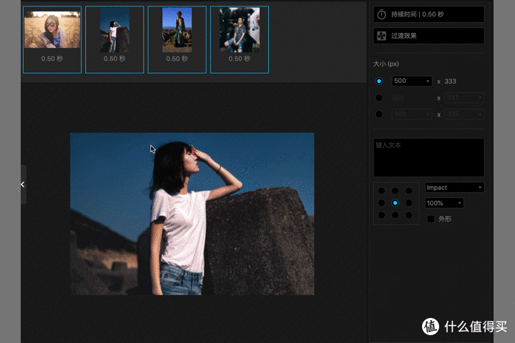Select the second frame thumbnail with white t-shirt

click(x=114, y=39)
